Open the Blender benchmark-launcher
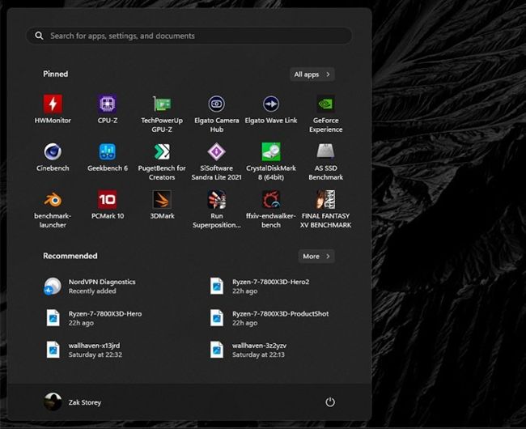 53,210
